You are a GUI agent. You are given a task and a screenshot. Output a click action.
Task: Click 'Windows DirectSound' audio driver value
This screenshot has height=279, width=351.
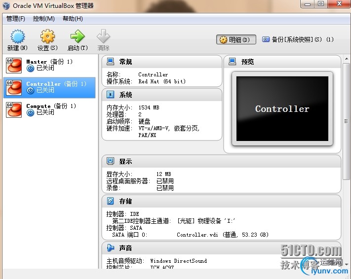tap(178, 261)
